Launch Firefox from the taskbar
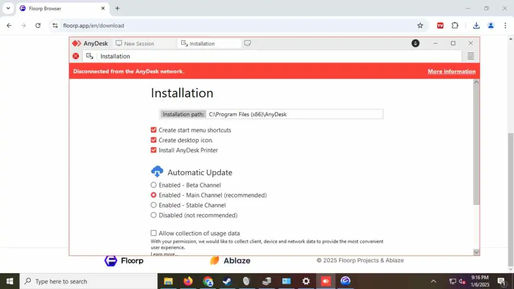The image size is (514, 289). pos(188,281)
